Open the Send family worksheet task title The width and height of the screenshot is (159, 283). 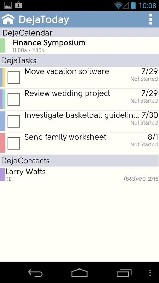click(x=65, y=137)
